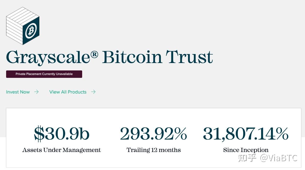Click the Bitcoin symbol on the cube logo

pos(31,31)
